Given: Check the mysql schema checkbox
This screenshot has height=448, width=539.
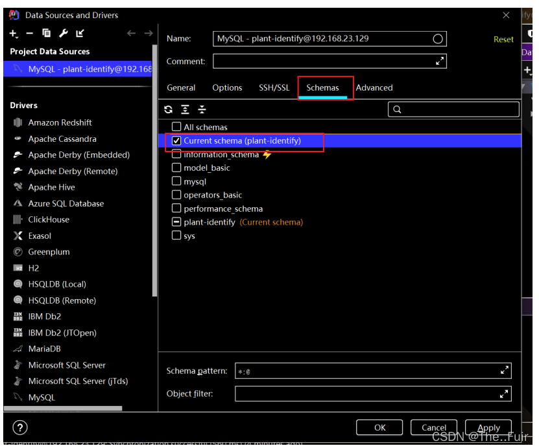Looking at the screenshot, I should tap(176, 181).
